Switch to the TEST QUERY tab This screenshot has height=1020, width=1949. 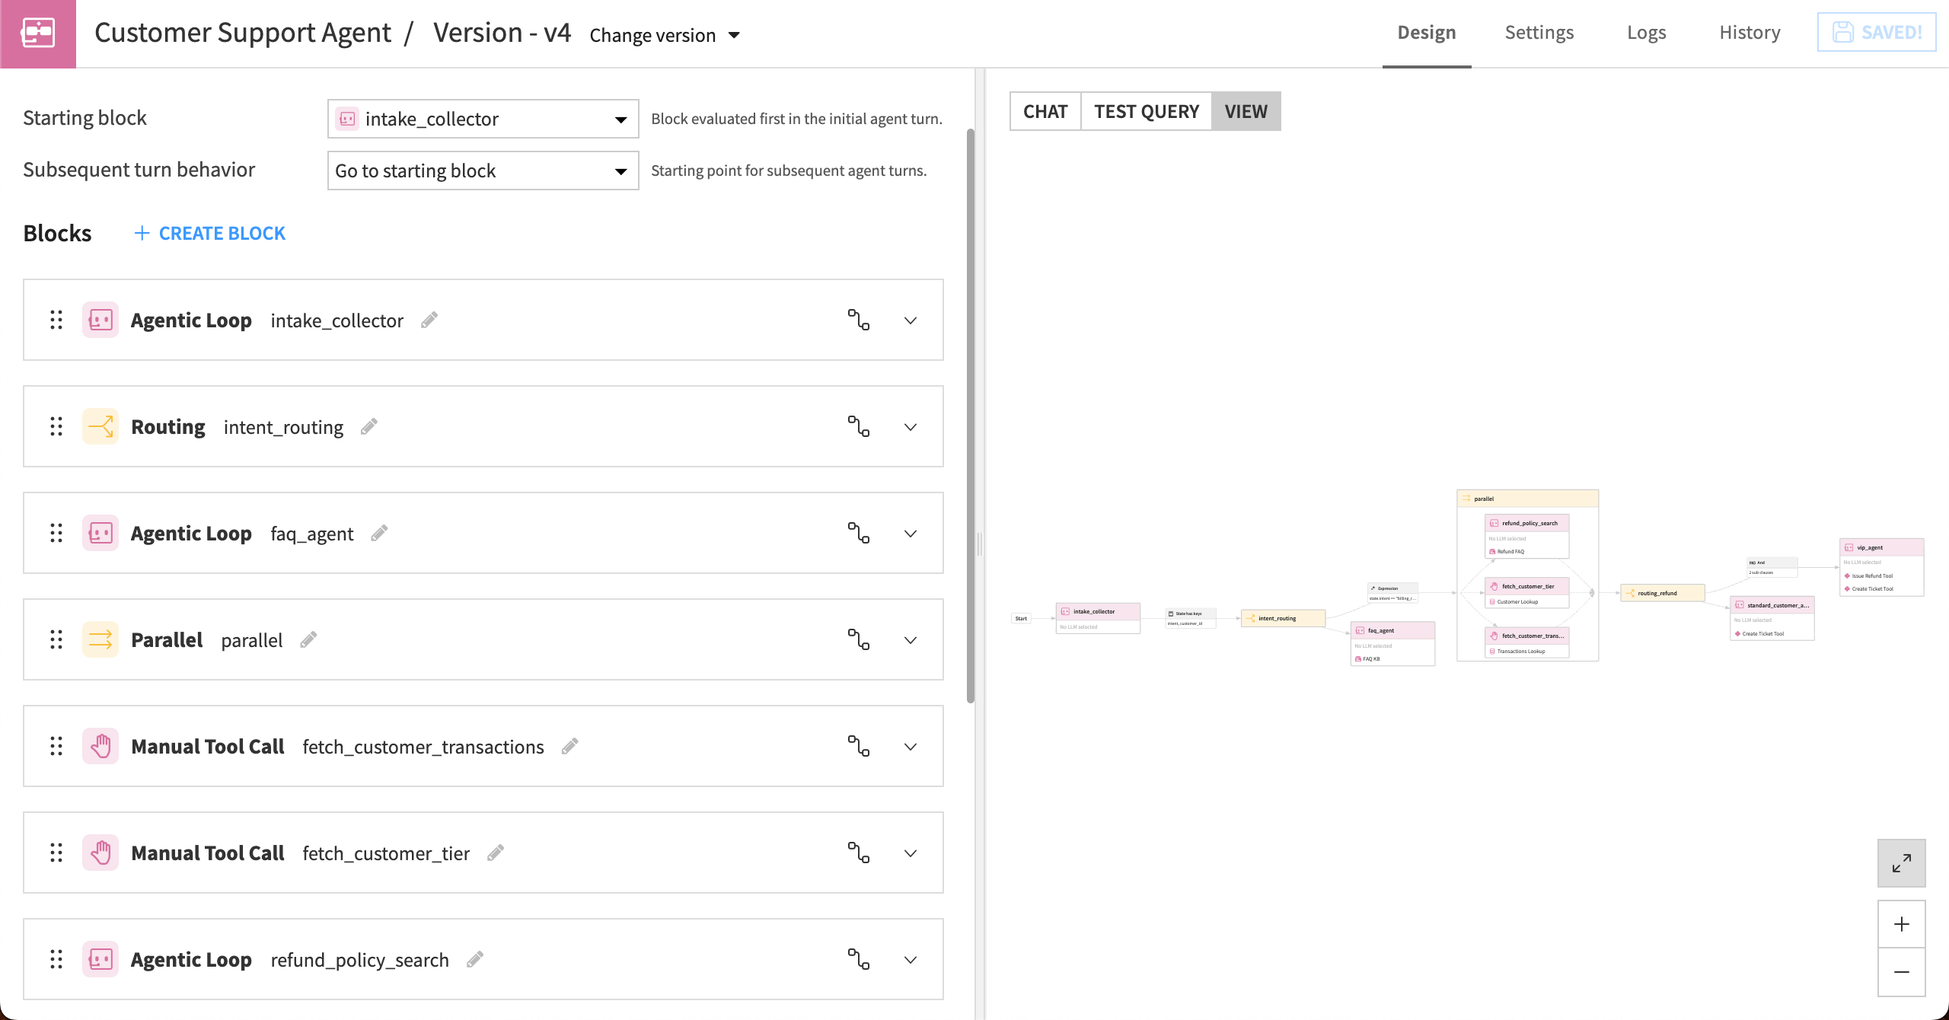coord(1146,111)
